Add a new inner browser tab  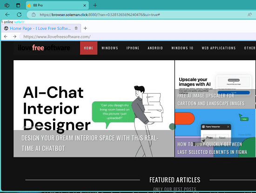pyautogui.click(x=85, y=28)
